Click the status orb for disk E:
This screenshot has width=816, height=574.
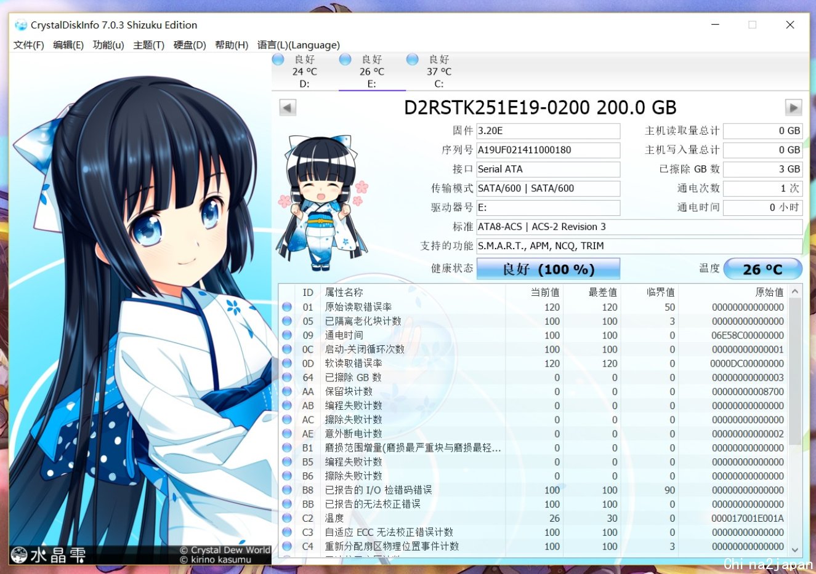click(345, 59)
